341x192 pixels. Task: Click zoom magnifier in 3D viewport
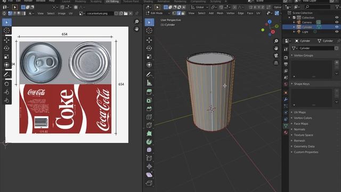click(x=276, y=41)
